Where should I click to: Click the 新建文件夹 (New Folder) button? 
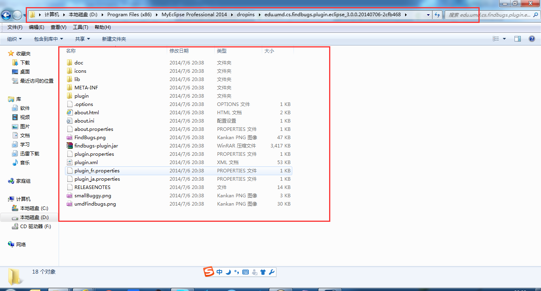click(x=114, y=39)
